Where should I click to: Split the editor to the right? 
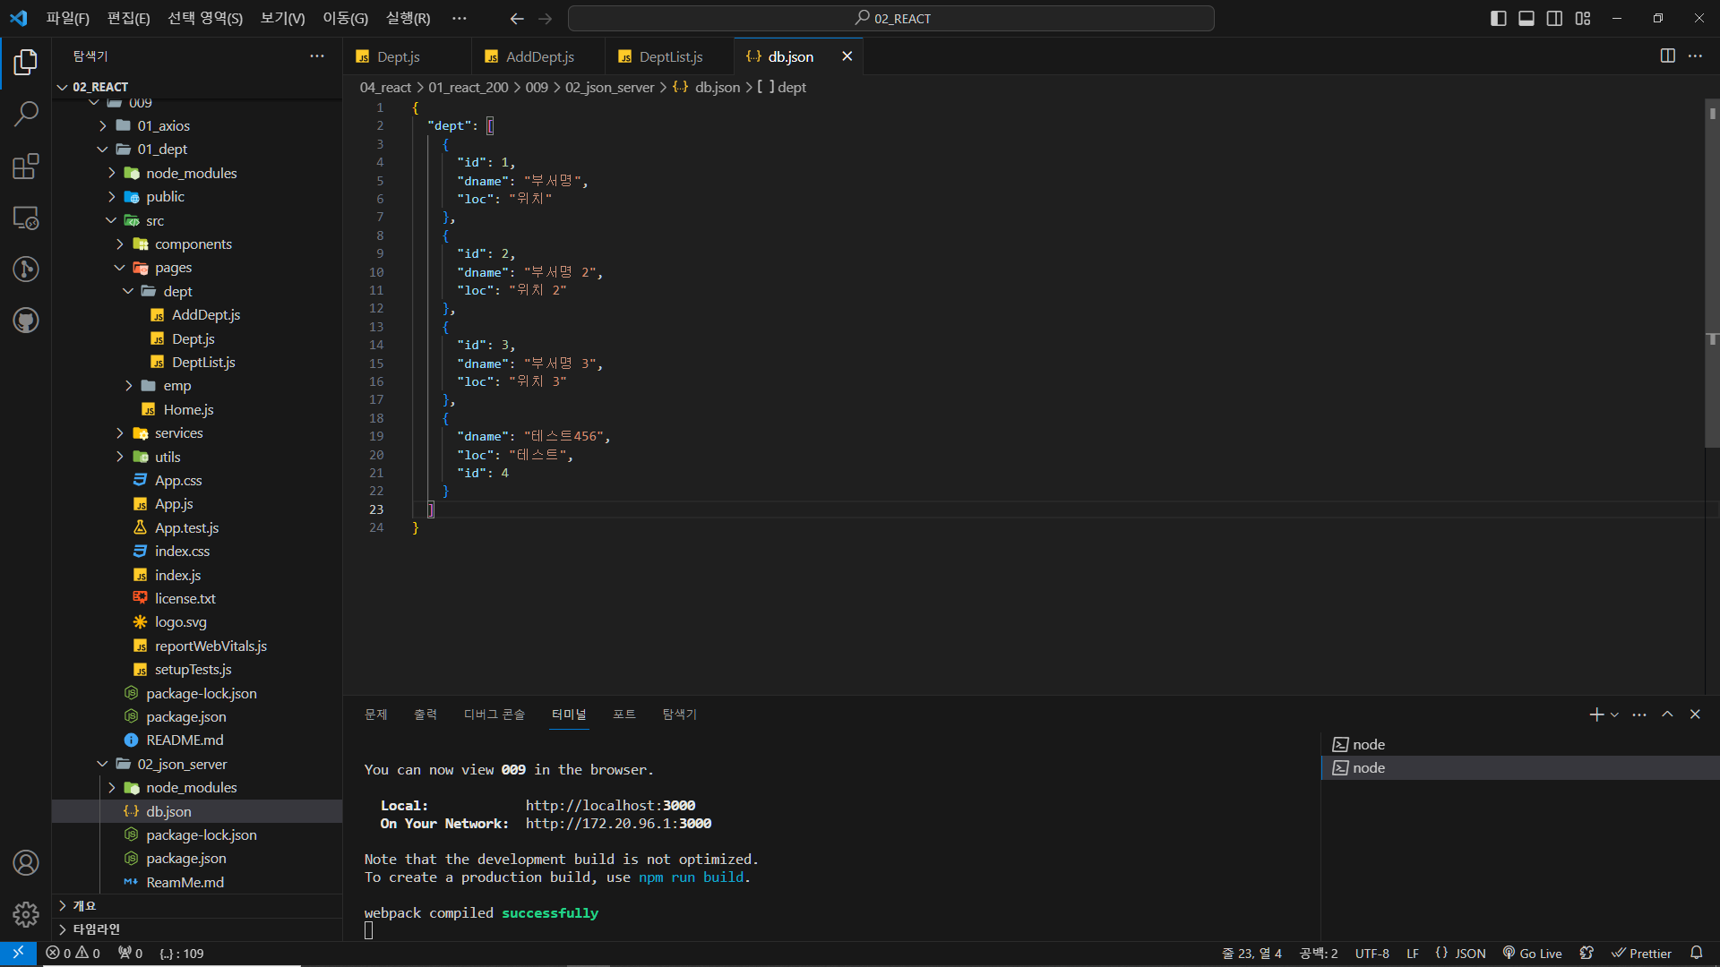1667,56
